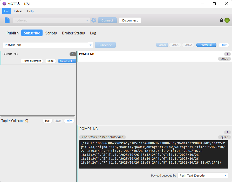Open the Extras menu

point(18,11)
